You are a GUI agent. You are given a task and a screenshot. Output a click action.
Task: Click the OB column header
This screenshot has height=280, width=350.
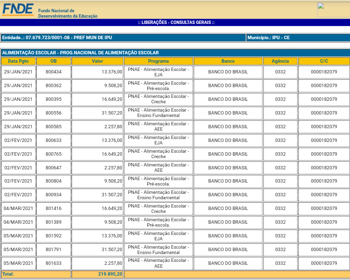tap(53, 61)
